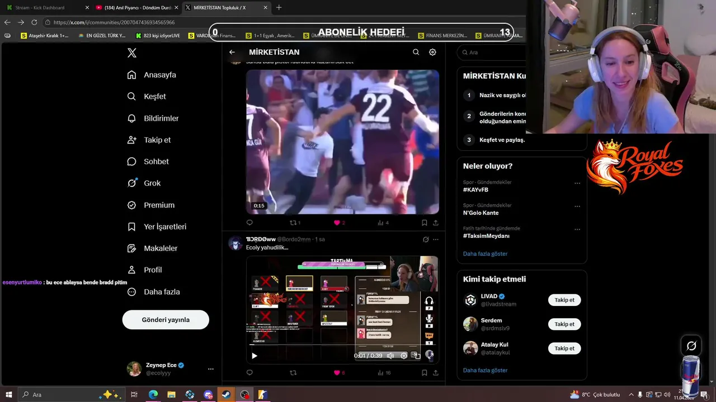This screenshot has height=402, width=716.
Task: Show hidden system tray icons
Action: pyautogui.click(x=631, y=395)
